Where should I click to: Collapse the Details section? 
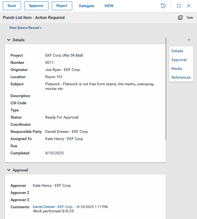click(9, 40)
